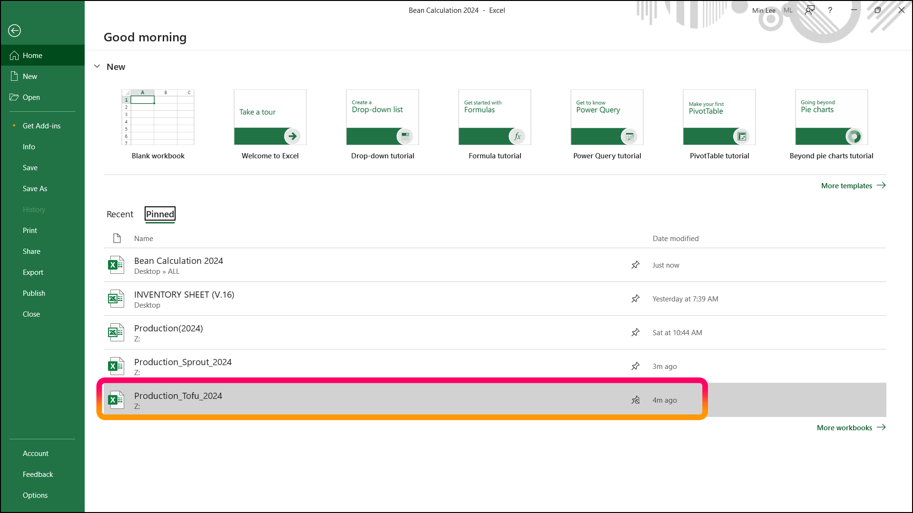This screenshot has width=913, height=513.
Task: Select New in the left sidebar
Action: (x=42, y=76)
